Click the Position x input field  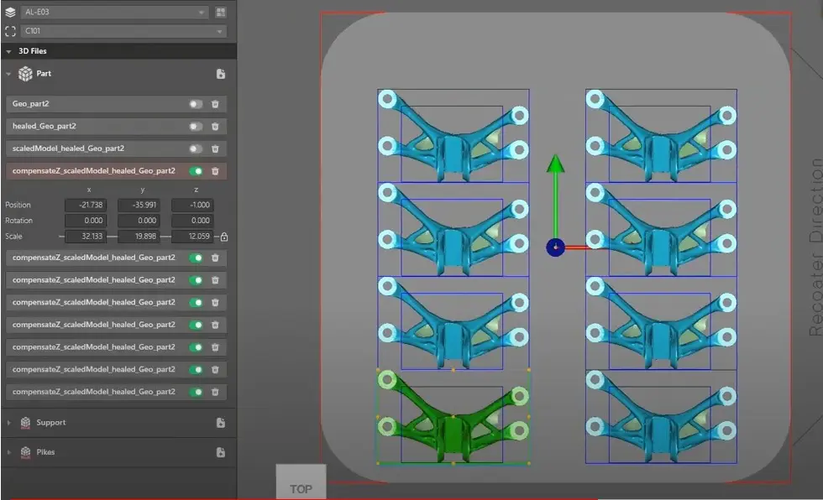[89, 206]
